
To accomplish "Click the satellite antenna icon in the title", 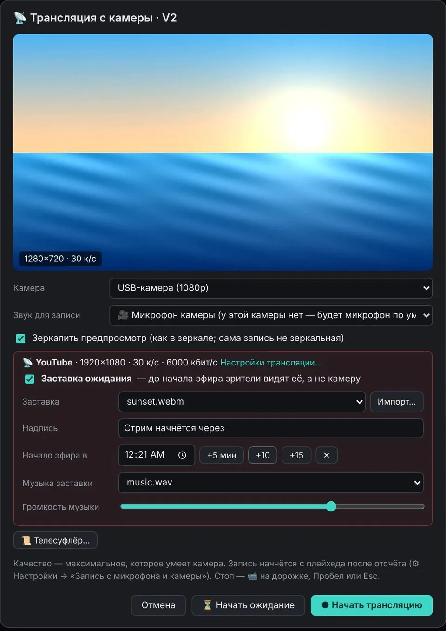I will [20, 18].
